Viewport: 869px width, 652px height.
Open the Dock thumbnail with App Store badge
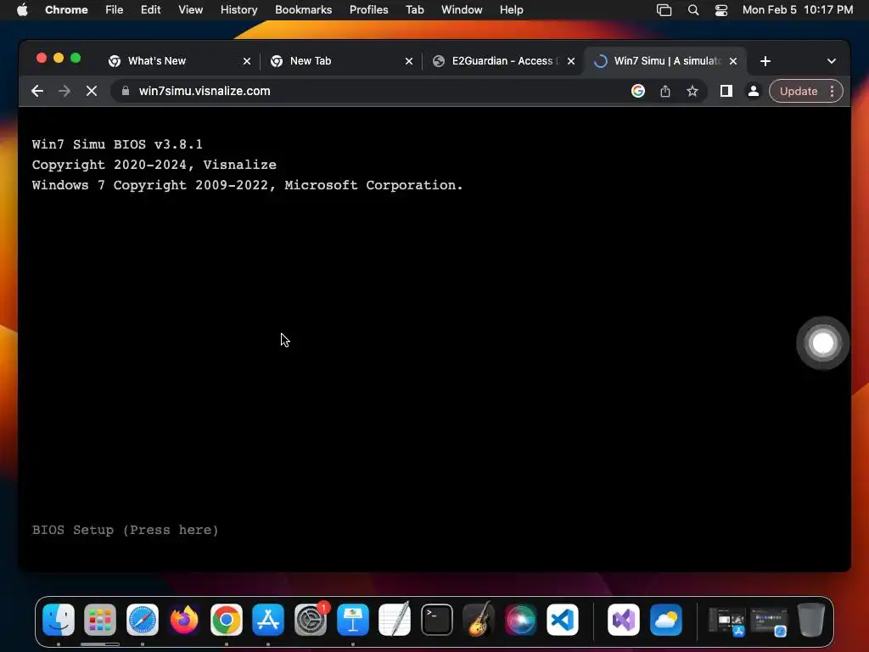(727, 621)
